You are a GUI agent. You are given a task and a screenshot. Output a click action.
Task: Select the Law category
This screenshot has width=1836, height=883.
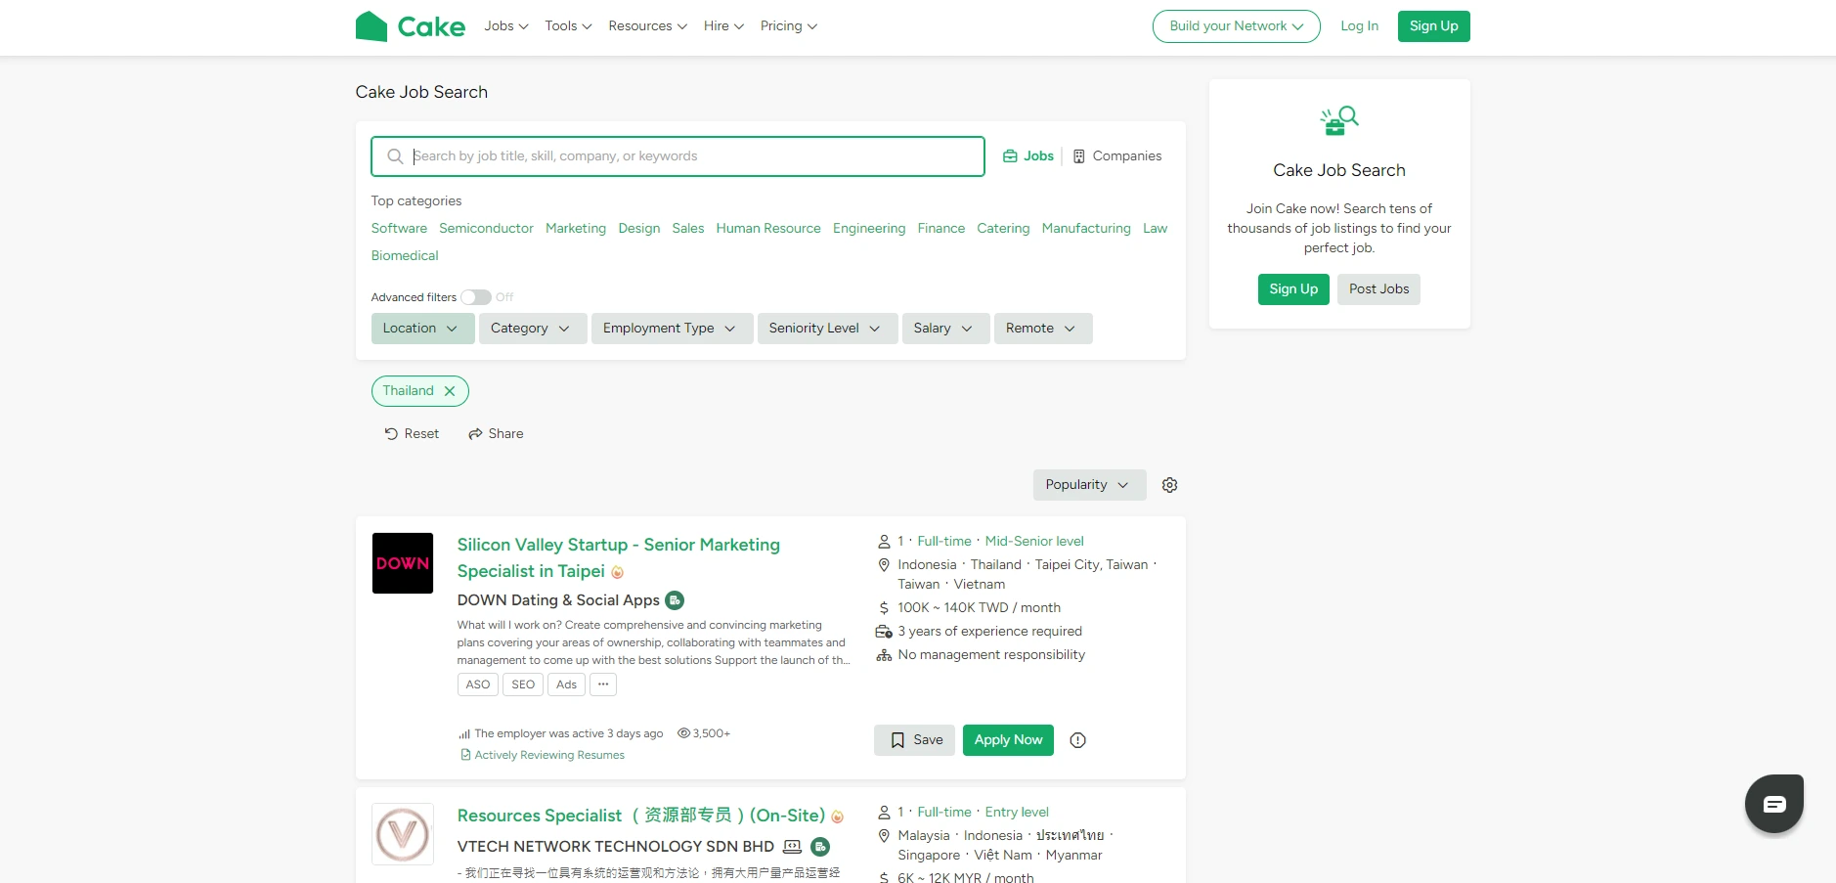click(1156, 228)
